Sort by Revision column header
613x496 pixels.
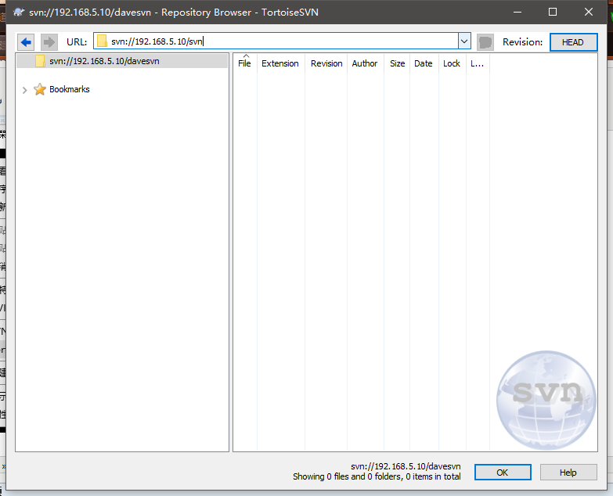[326, 63]
